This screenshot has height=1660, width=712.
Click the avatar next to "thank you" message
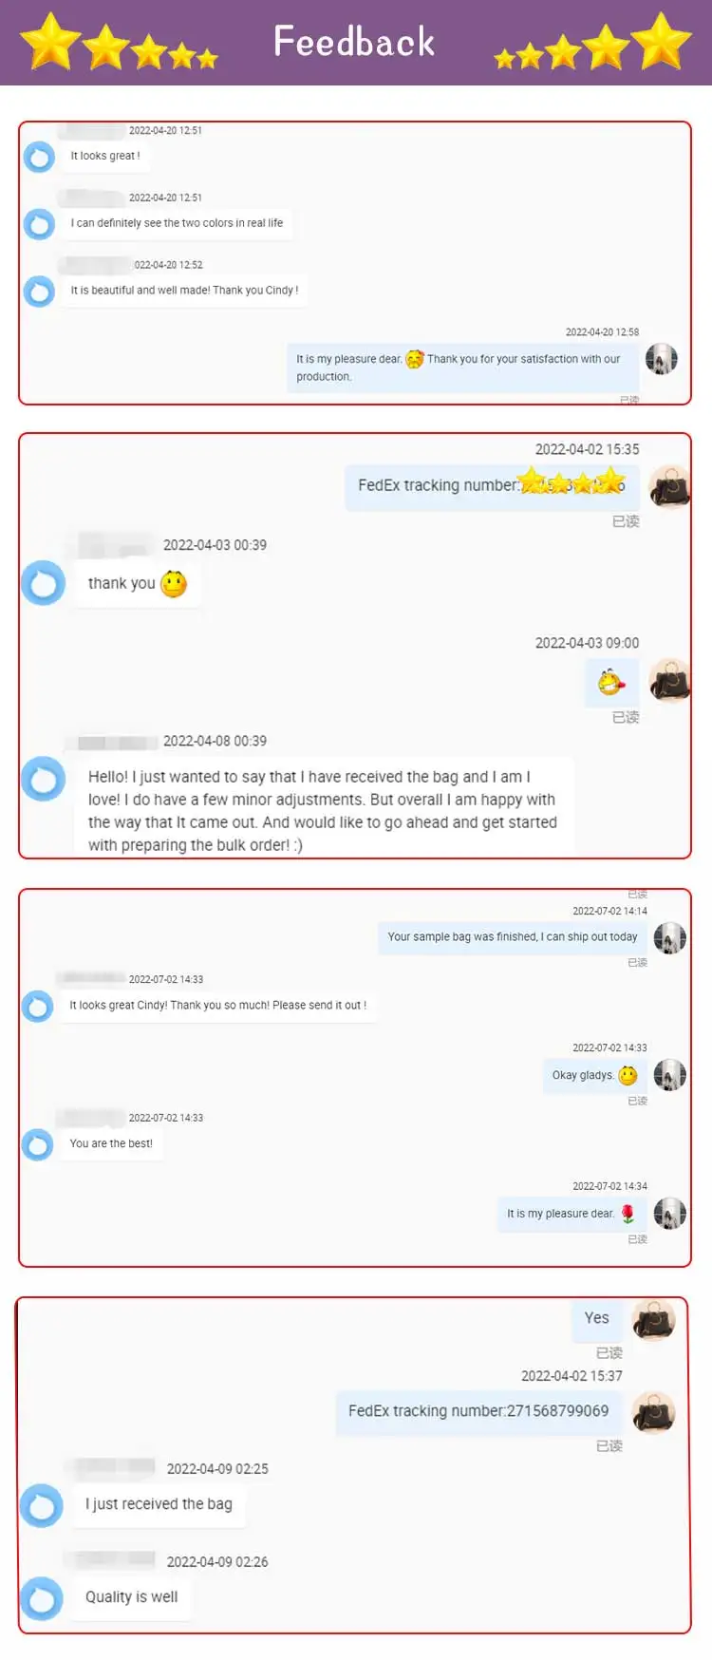44,583
